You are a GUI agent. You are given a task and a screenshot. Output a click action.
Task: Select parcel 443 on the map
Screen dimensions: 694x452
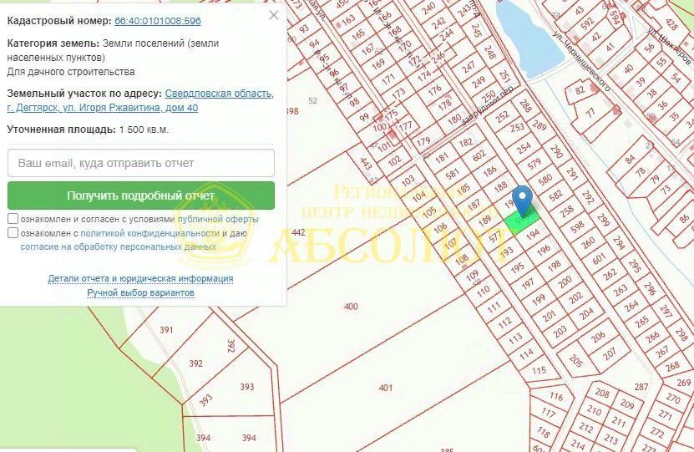click(365, 165)
